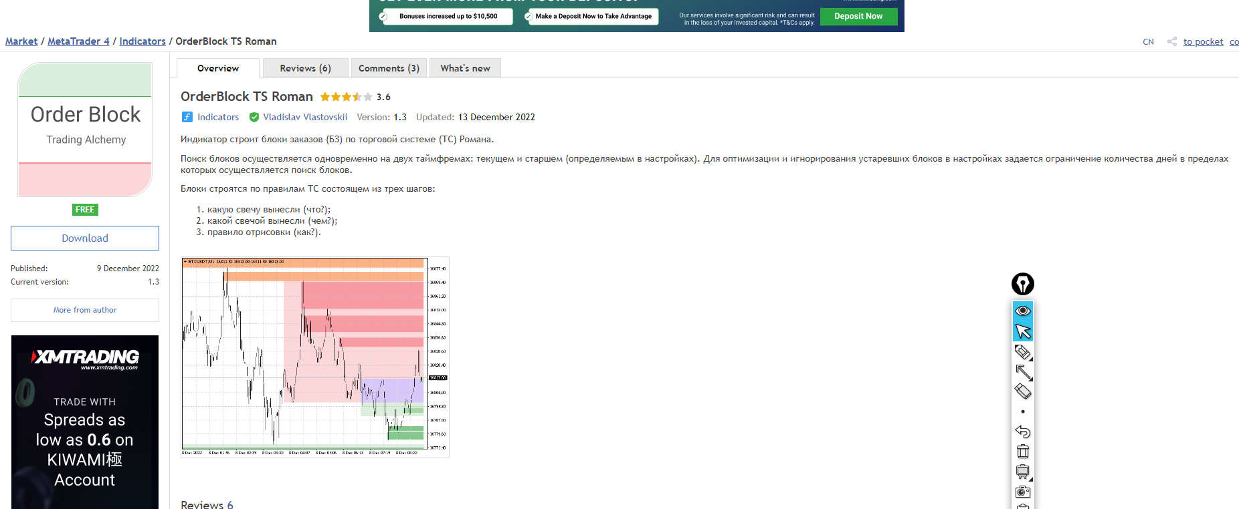Open the Indicators breadcrumb link
The width and height of the screenshot is (1239, 509).
pyautogui.click(x=142, y=41)
